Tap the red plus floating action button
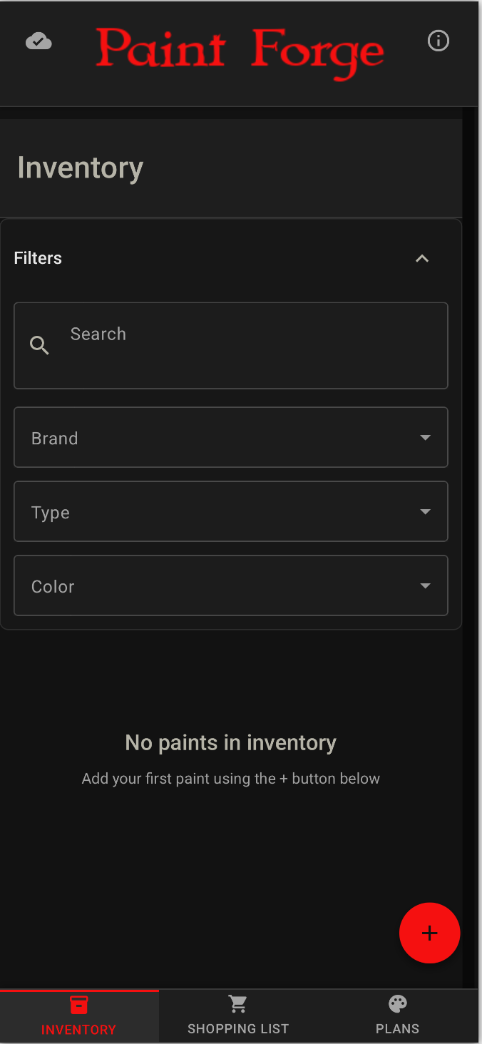 (430, 933)
